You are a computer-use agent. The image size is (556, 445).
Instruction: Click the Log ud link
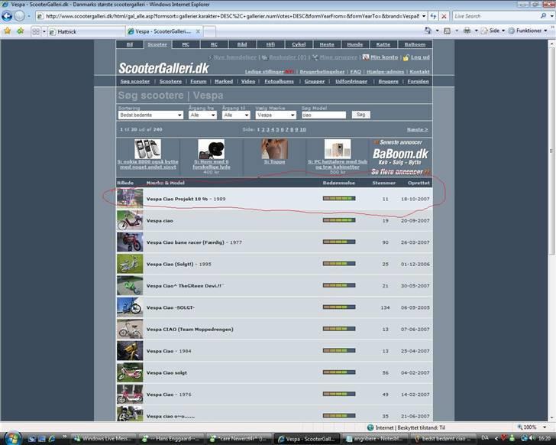click(x=420, y=57)
